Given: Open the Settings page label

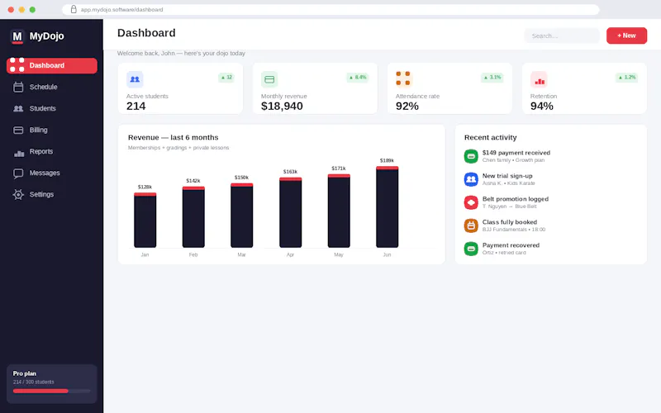Looking at the screenshot, I should pos(41,194).
